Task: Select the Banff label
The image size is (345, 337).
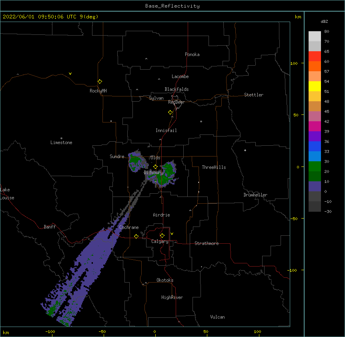Action: pos(50,227)
